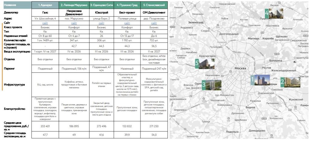
Task: Click the 'Зеленоград' label on the map
Action: click(196, 22)
